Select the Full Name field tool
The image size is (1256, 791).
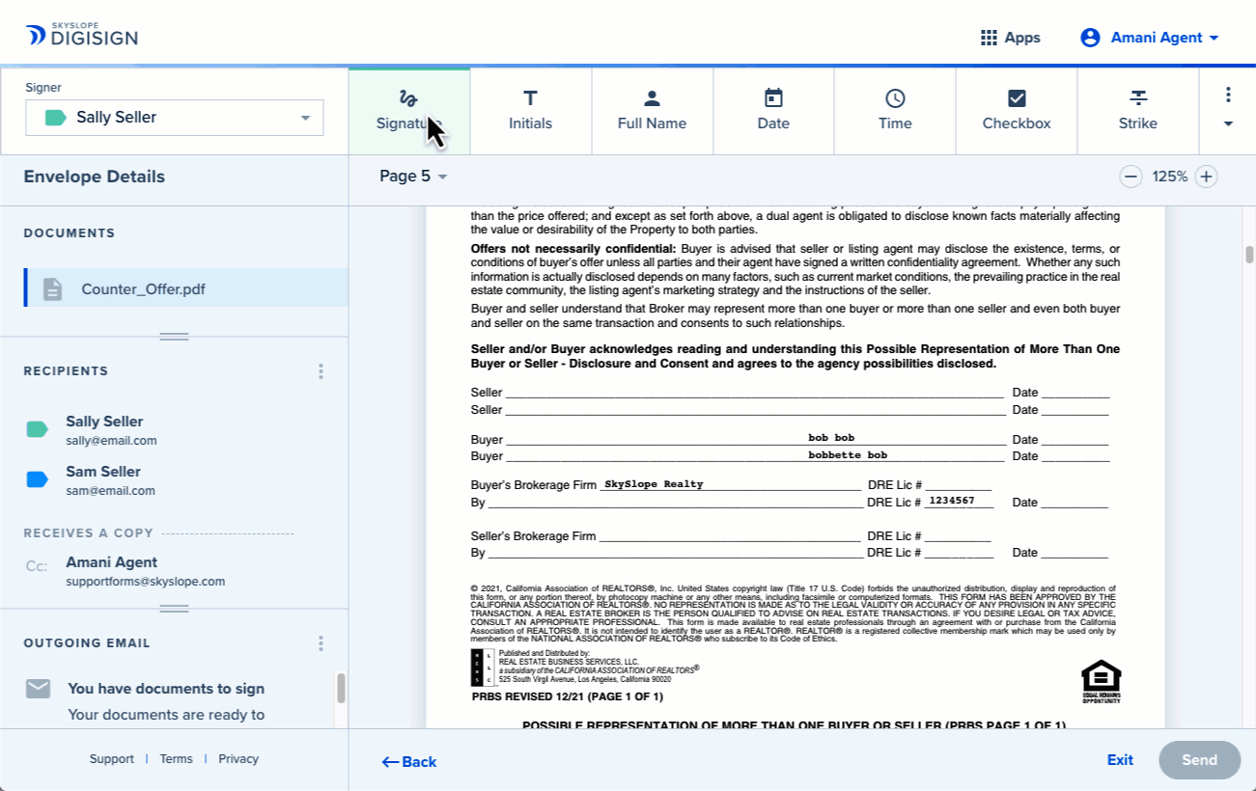pyautogui.click(x=652, y=111)
